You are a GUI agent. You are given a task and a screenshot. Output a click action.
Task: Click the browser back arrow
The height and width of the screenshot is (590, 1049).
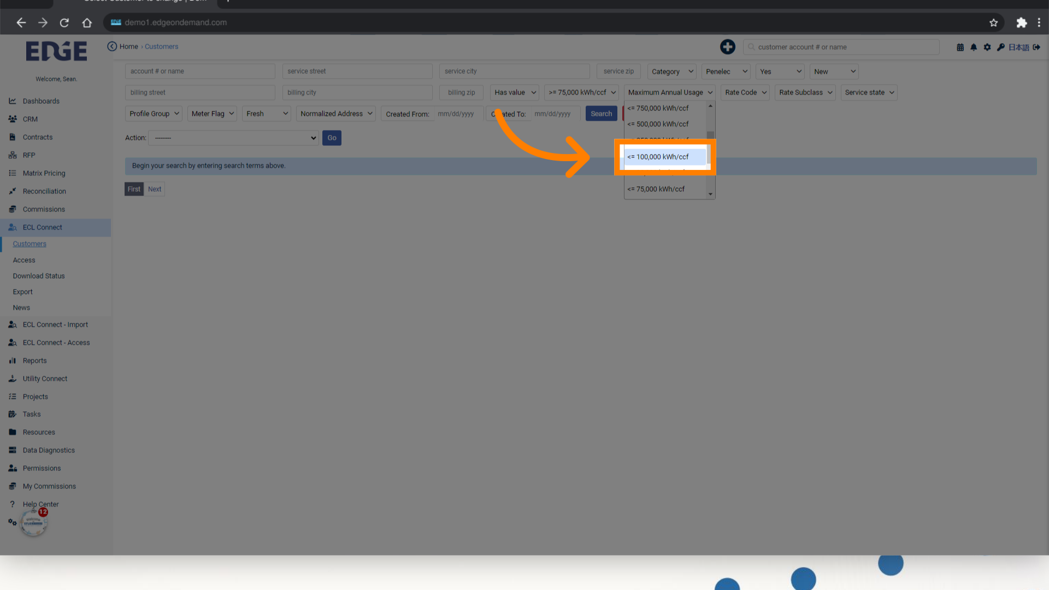(x=21, y=22)
